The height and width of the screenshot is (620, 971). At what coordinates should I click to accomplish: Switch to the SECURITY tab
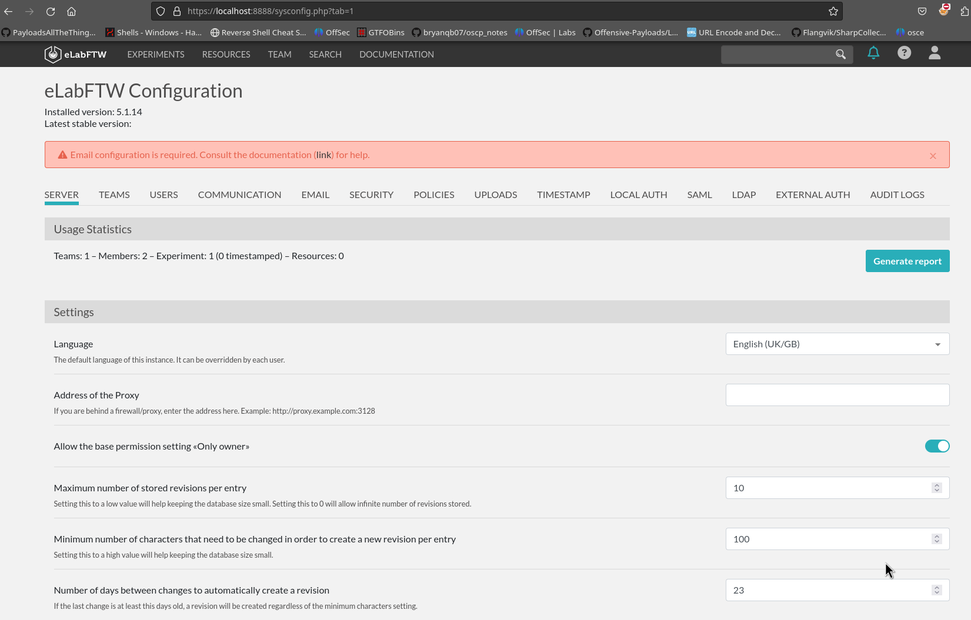tap(371, 195)
